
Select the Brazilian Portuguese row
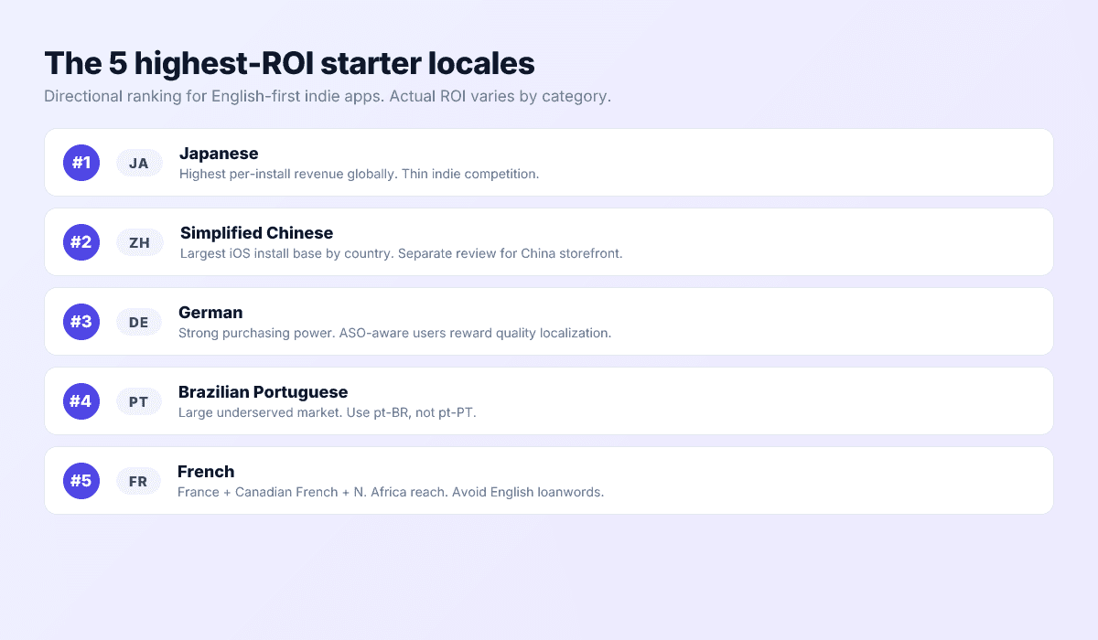click(549, 400)
